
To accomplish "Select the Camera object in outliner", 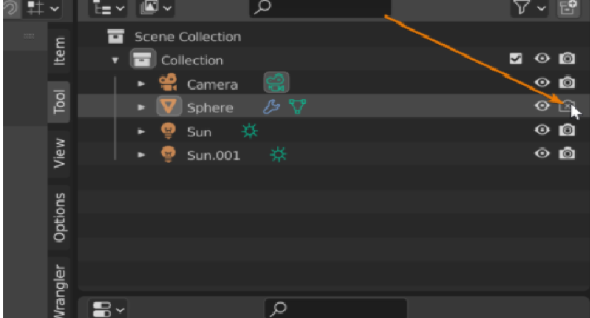I will pos(212,84).
